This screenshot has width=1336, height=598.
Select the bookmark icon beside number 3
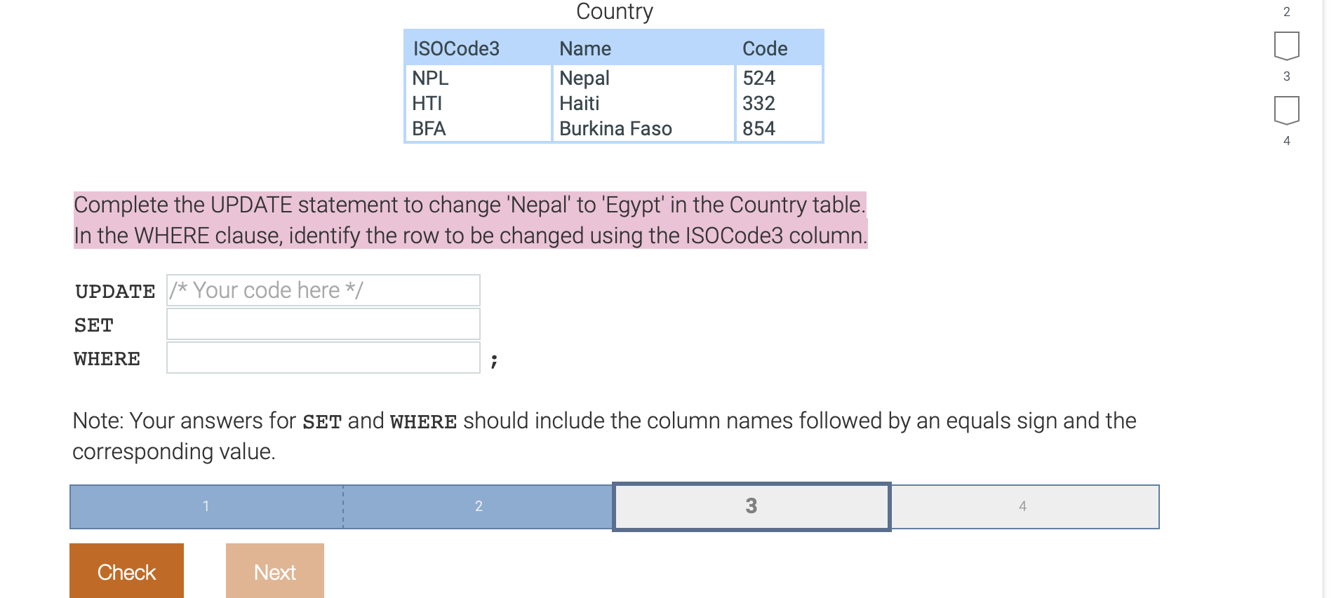point(1286,44)
